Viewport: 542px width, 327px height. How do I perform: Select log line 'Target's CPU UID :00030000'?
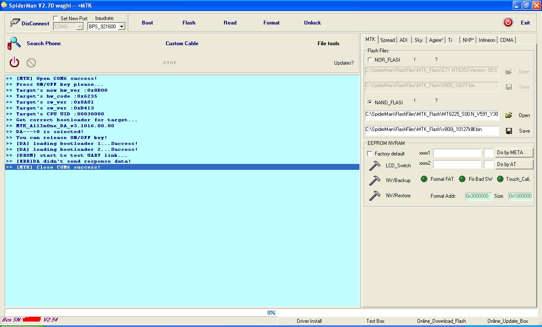182,114
